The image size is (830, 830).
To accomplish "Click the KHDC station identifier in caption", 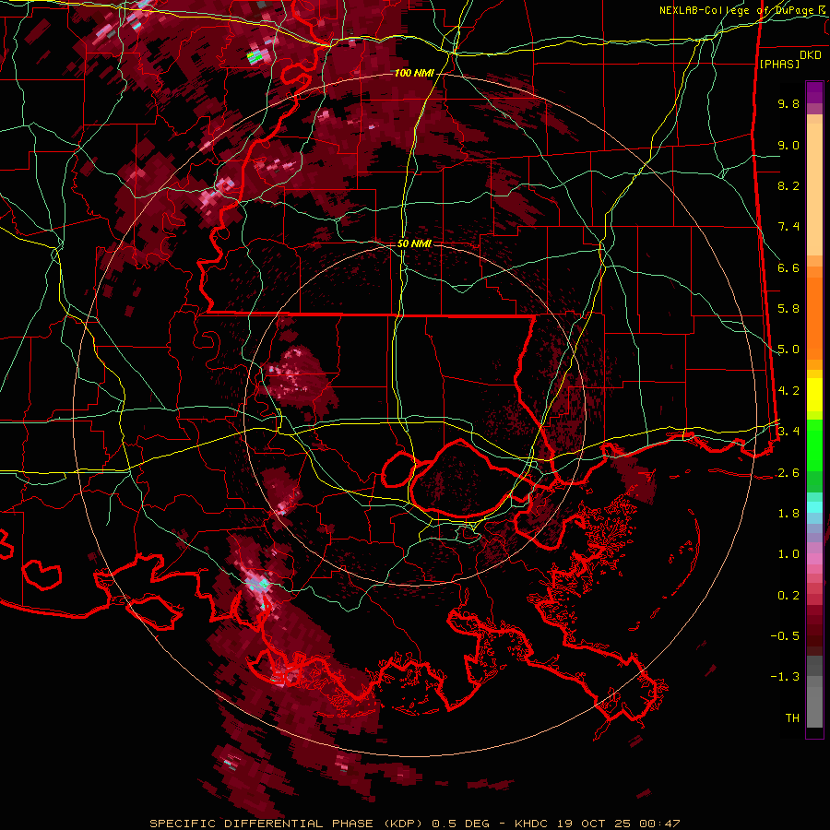I will tap(532, 824).
